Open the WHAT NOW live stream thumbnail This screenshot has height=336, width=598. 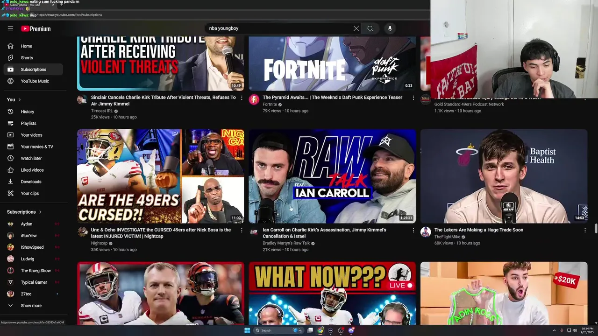332,293
